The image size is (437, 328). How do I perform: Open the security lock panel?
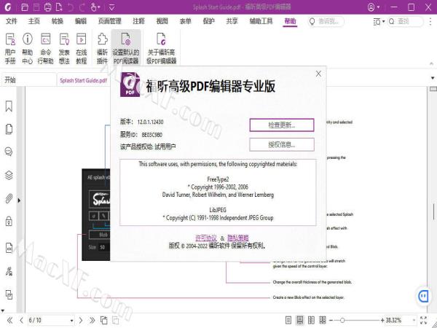pos(9,221)
